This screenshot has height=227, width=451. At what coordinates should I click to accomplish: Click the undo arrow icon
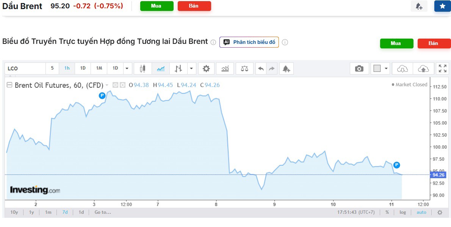tap(261, 68)
